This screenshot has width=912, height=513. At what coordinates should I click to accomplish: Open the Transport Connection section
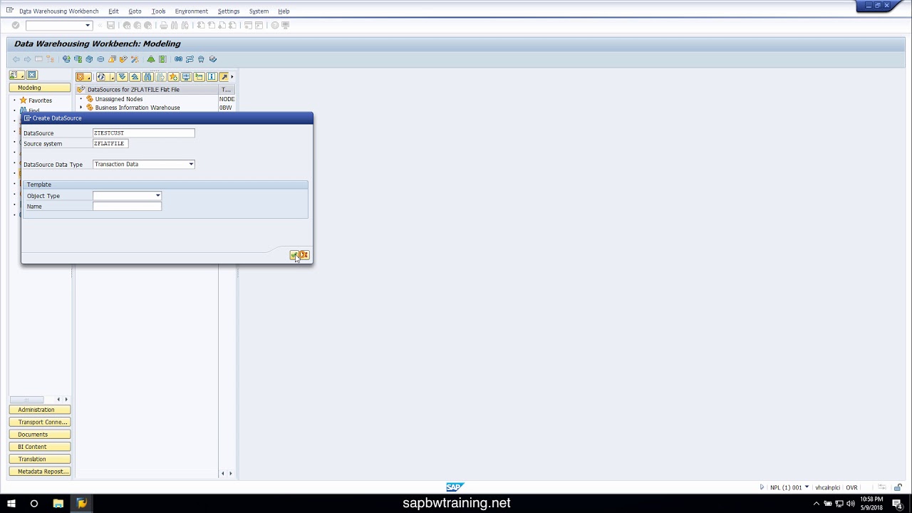(x=40, y=422)
